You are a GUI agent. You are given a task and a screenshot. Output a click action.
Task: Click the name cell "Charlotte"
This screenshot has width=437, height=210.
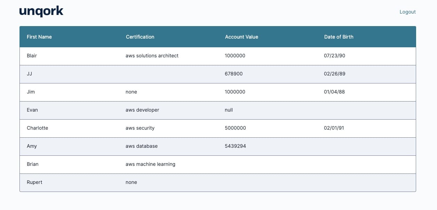tap(37, 128)
